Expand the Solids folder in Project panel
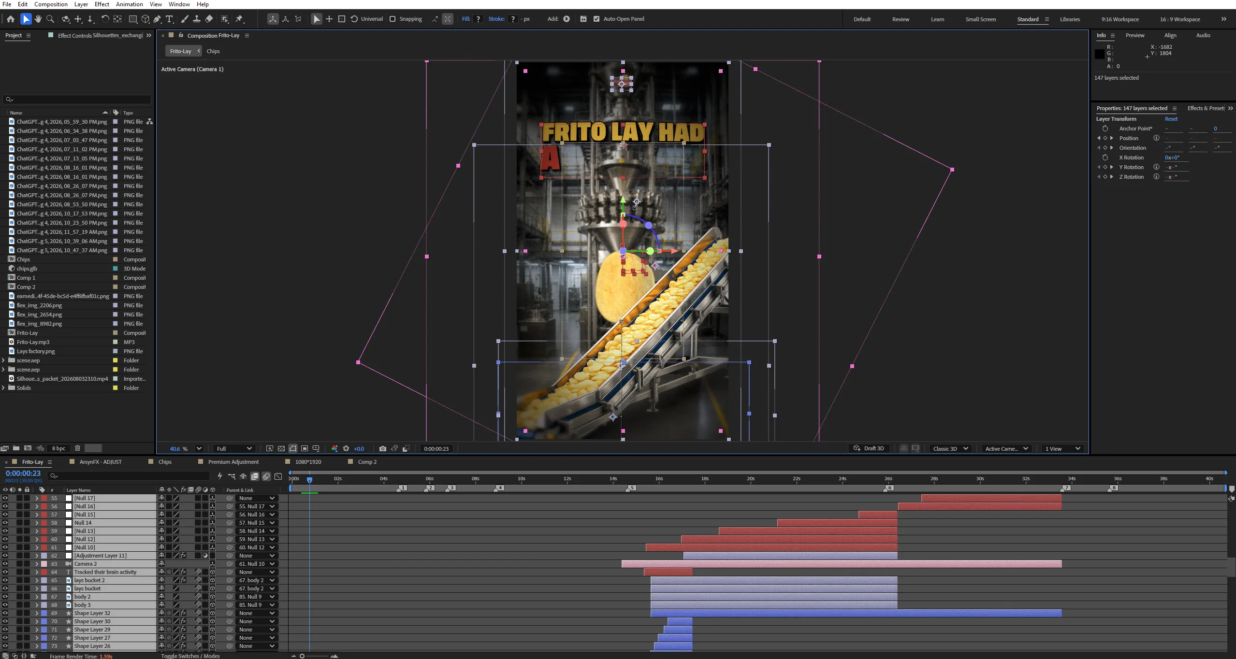1236x659 pixels. tap(4, 388)
